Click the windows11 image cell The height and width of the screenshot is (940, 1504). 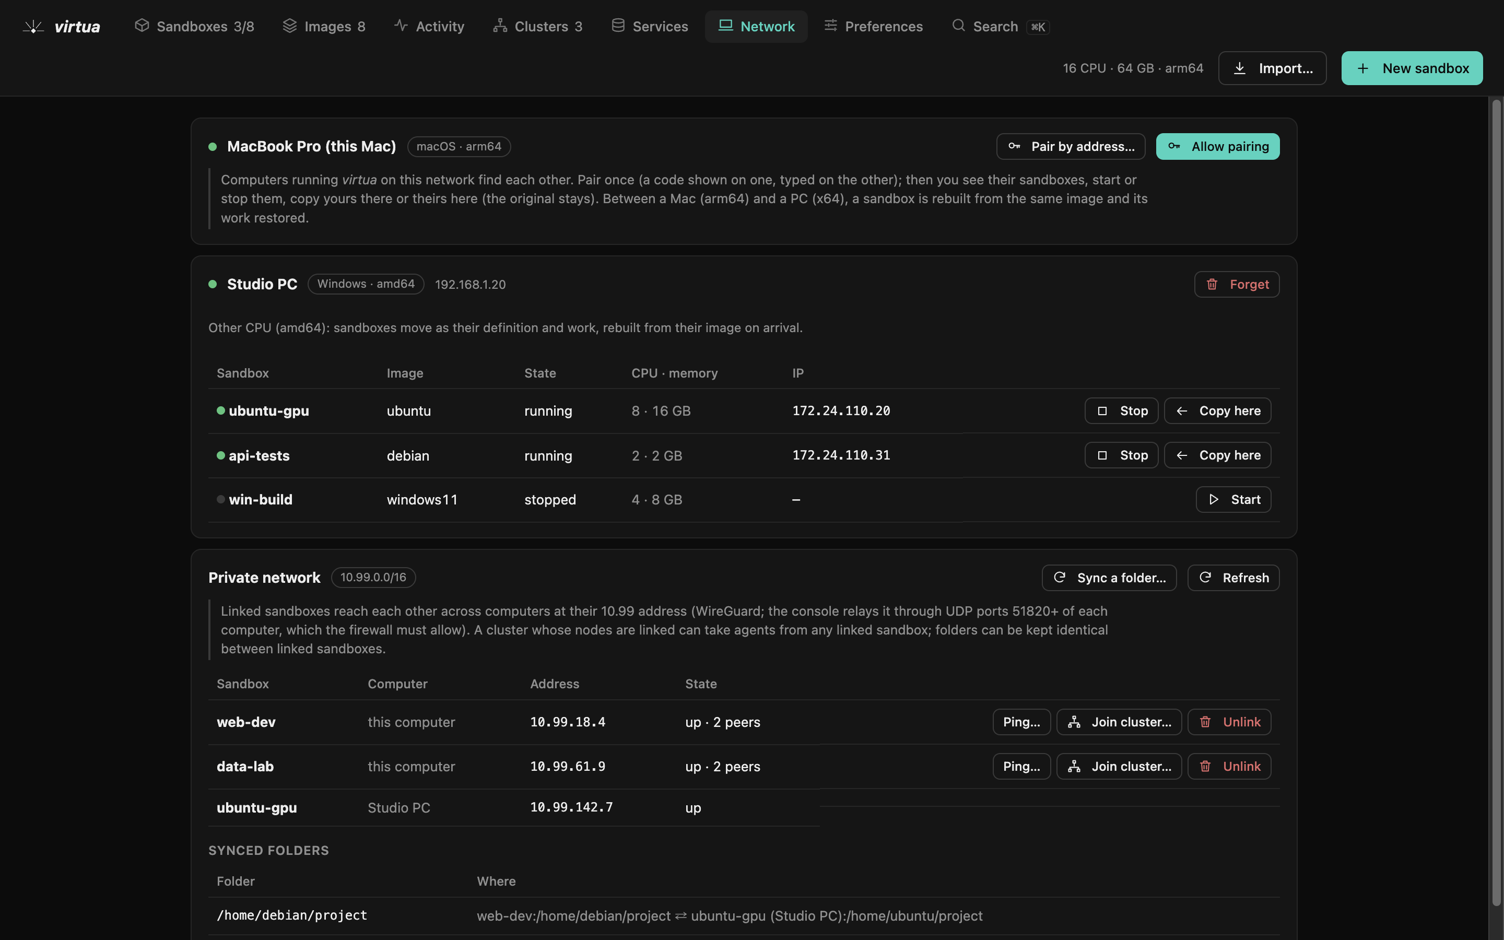point(422,500)
